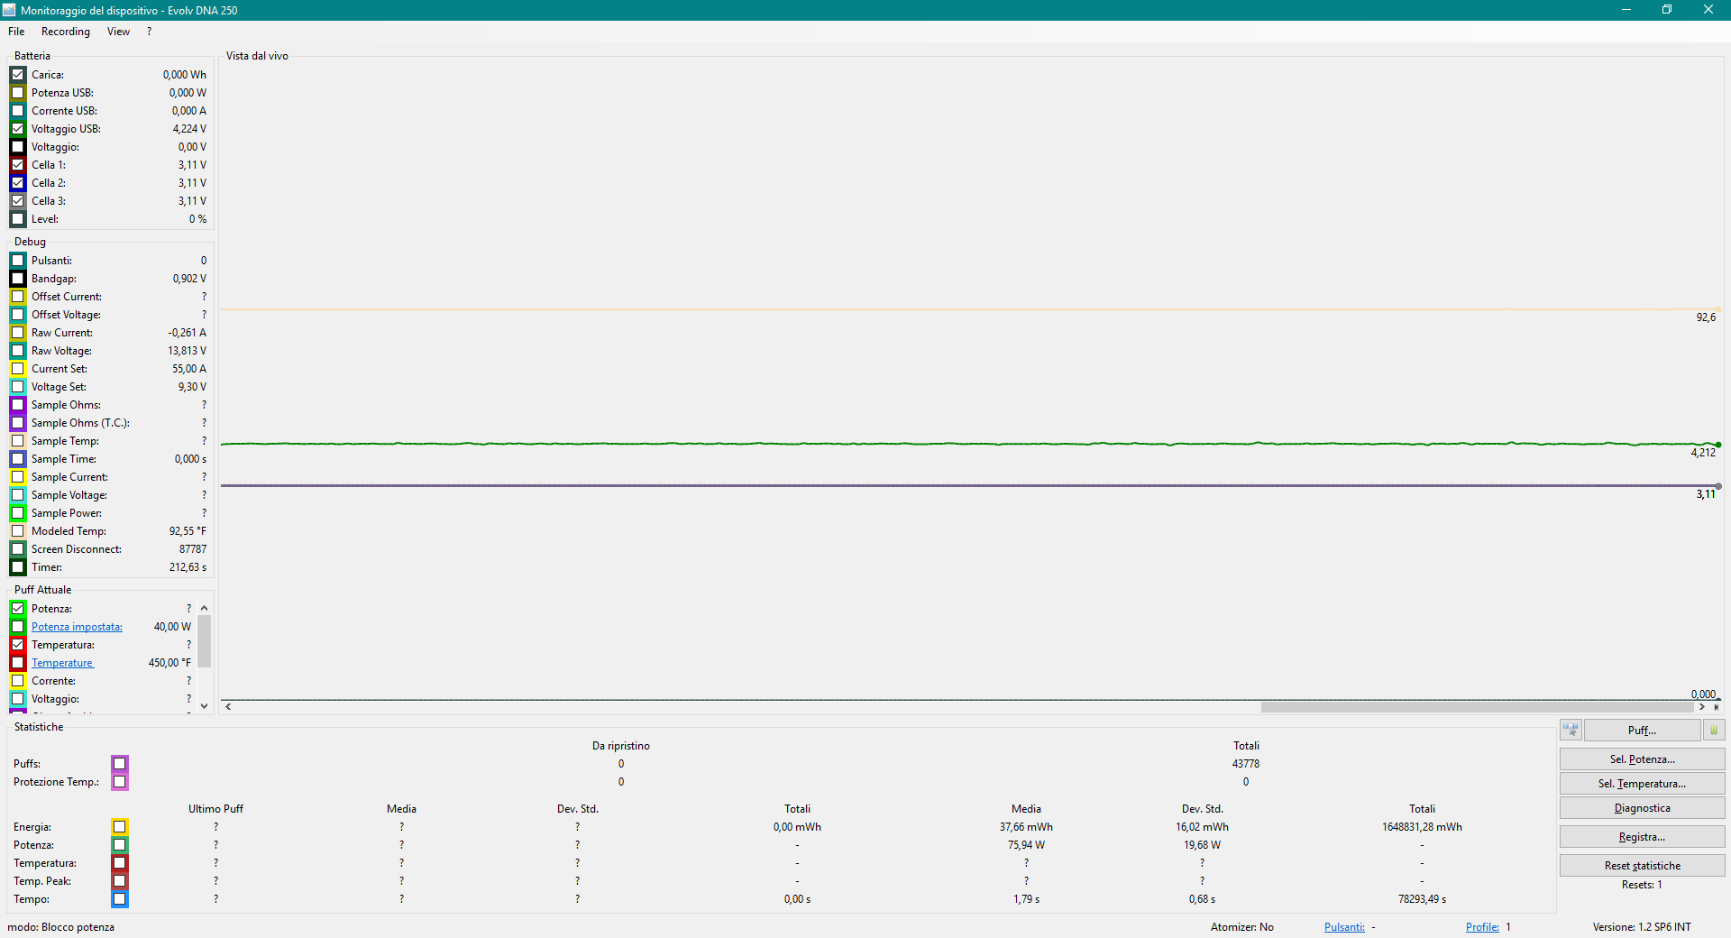The image size is (1731, 938).
Task: Jump to the chart's end with skip arrow
Action: click(1717, 707)
